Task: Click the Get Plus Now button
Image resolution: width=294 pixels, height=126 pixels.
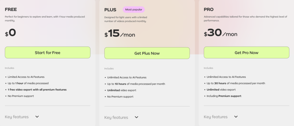Action: [147, 53]
